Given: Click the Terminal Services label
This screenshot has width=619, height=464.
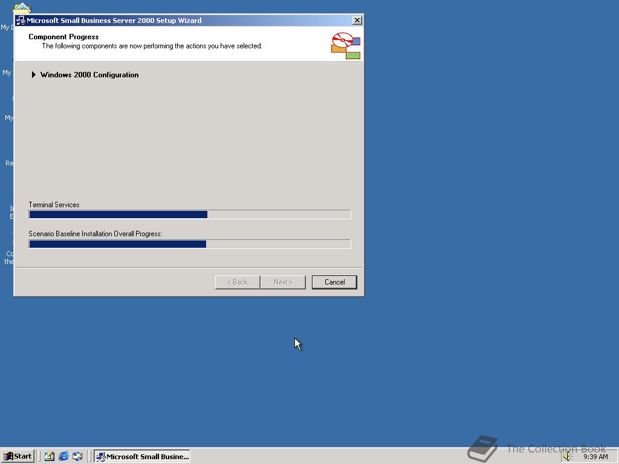Looking at the screenshot, I should click(54, 205).
